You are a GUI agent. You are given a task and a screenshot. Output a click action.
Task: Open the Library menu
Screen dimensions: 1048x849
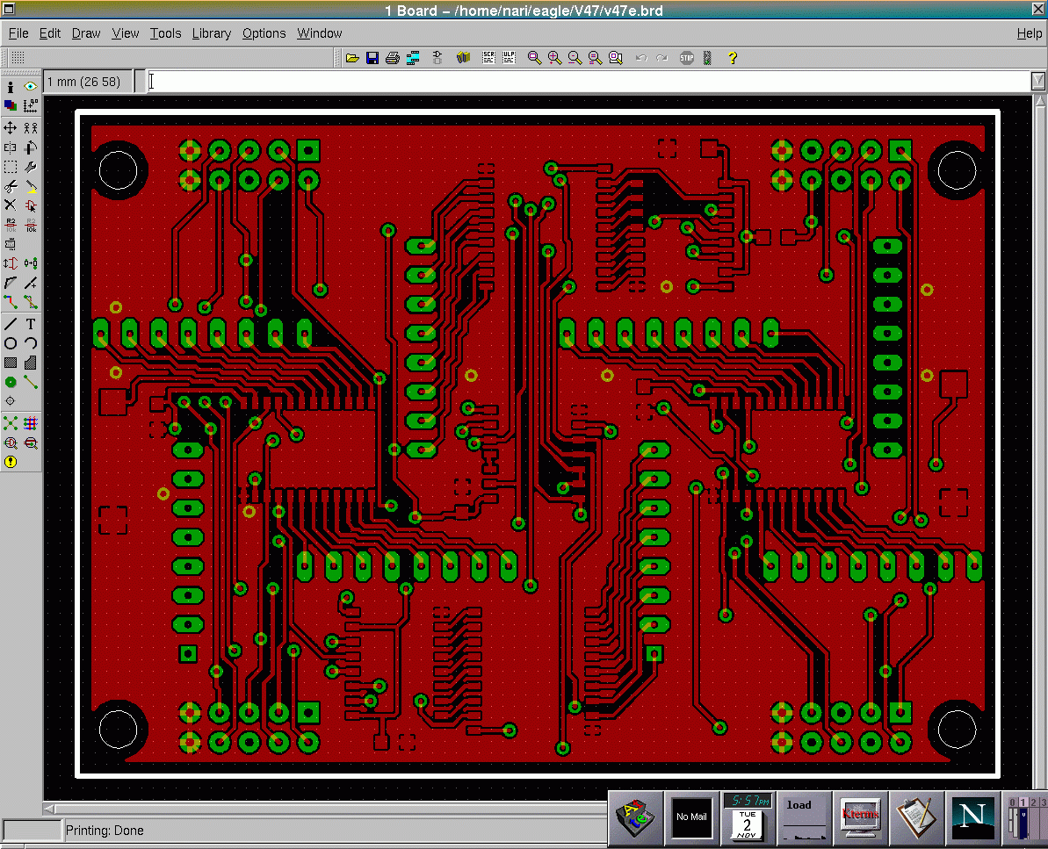211,33
